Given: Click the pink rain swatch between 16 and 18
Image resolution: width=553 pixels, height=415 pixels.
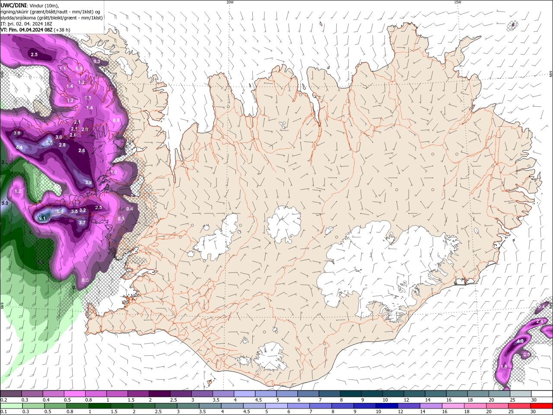Looking at the screenshot, I should coord(452,406).
